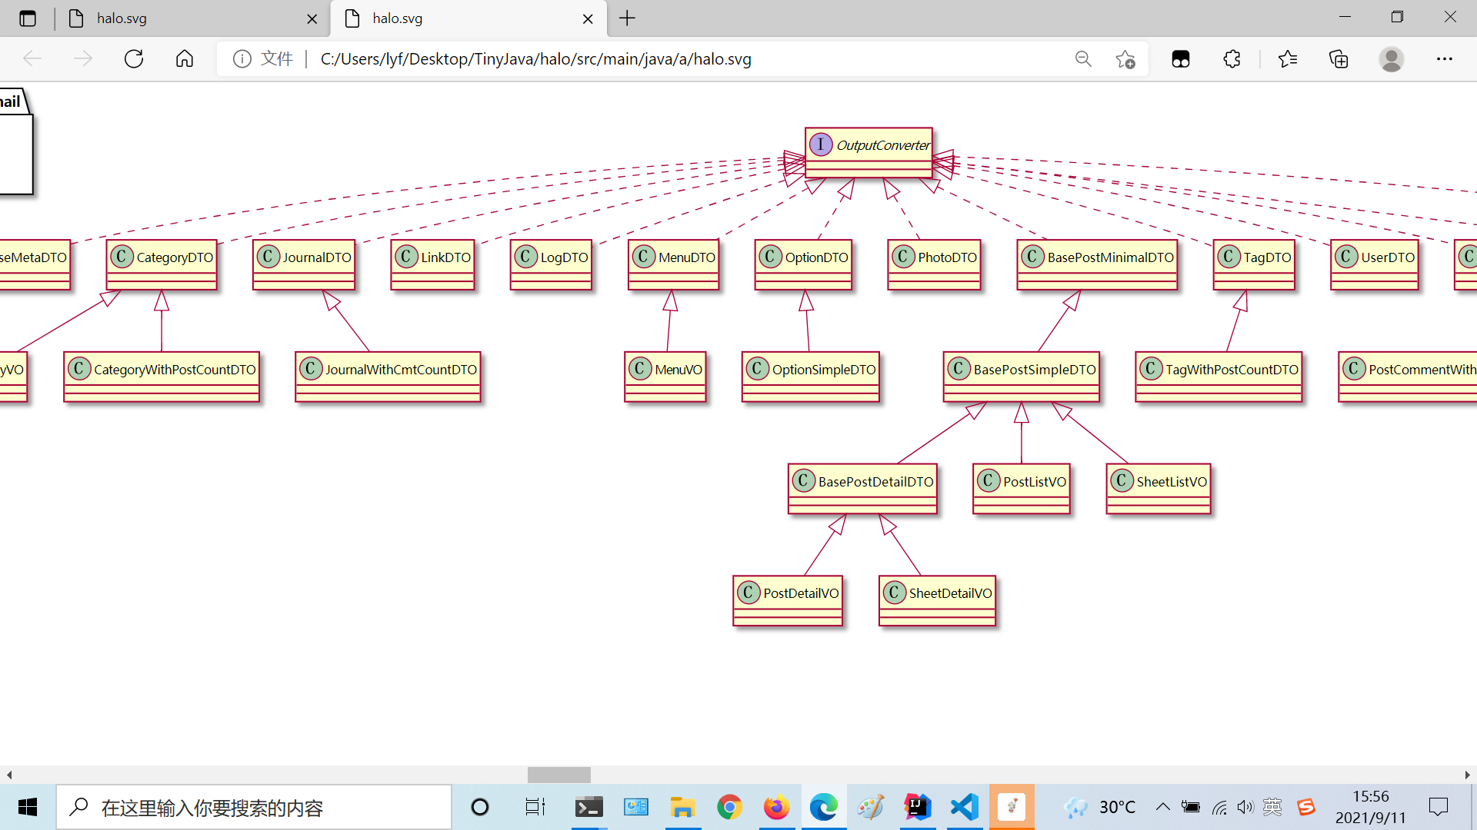1477x830 pixels.
Task: Click the horizontal scrollbar thumb
Action: click(x=559, y=775)
